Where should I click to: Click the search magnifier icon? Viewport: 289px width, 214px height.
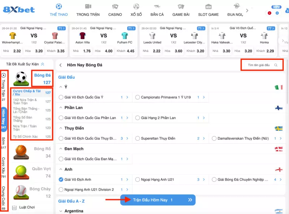276,65
